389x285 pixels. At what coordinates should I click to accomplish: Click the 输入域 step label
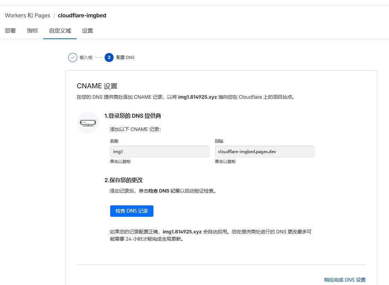pyautogui.click(x=86, y=57)
